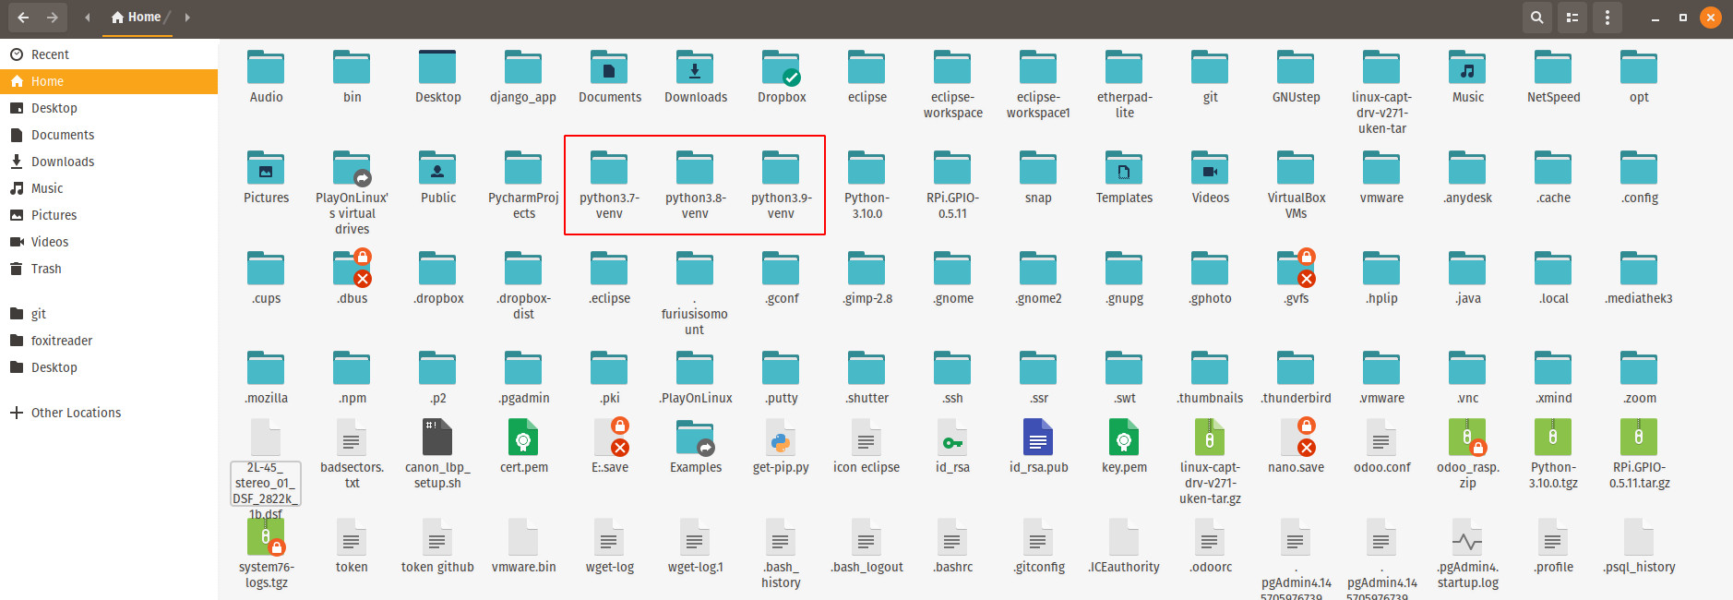This screenshot has height=600, width=1733.
Task: Open Trash from the sidebar
Action: (46, 269)
